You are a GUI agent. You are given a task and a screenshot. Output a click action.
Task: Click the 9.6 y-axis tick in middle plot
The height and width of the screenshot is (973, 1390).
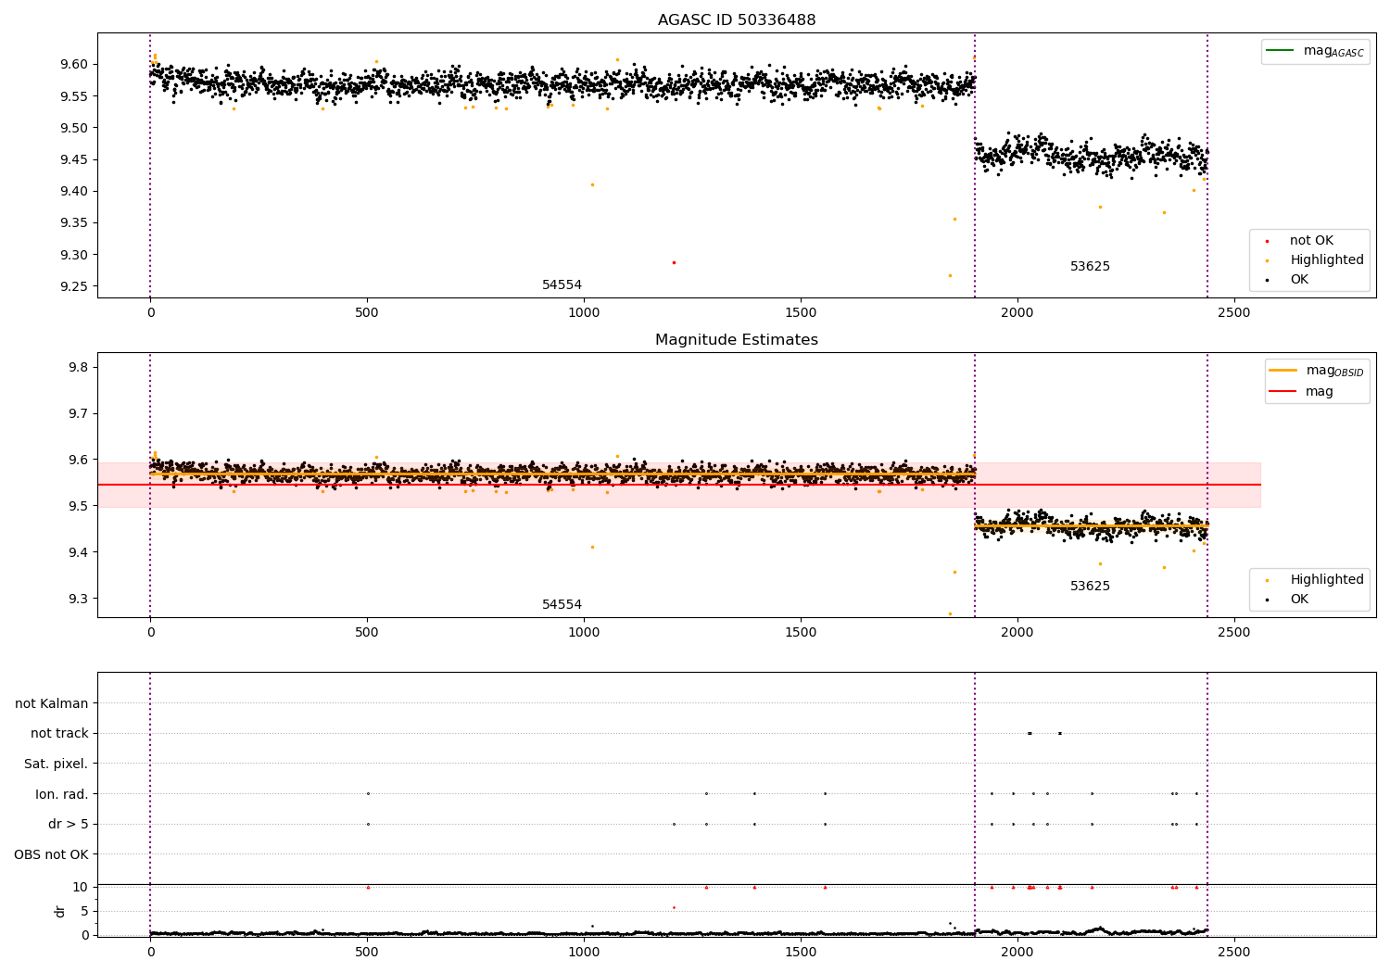point(78,461)
